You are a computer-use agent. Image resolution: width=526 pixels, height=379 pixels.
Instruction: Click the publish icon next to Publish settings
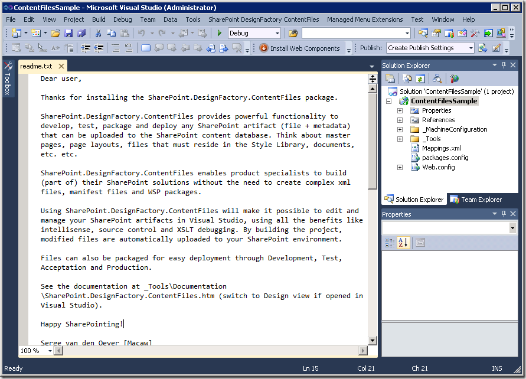[x=483, y=48]
